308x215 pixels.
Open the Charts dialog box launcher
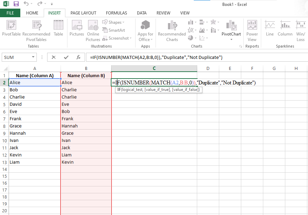[x=242, y=46]
